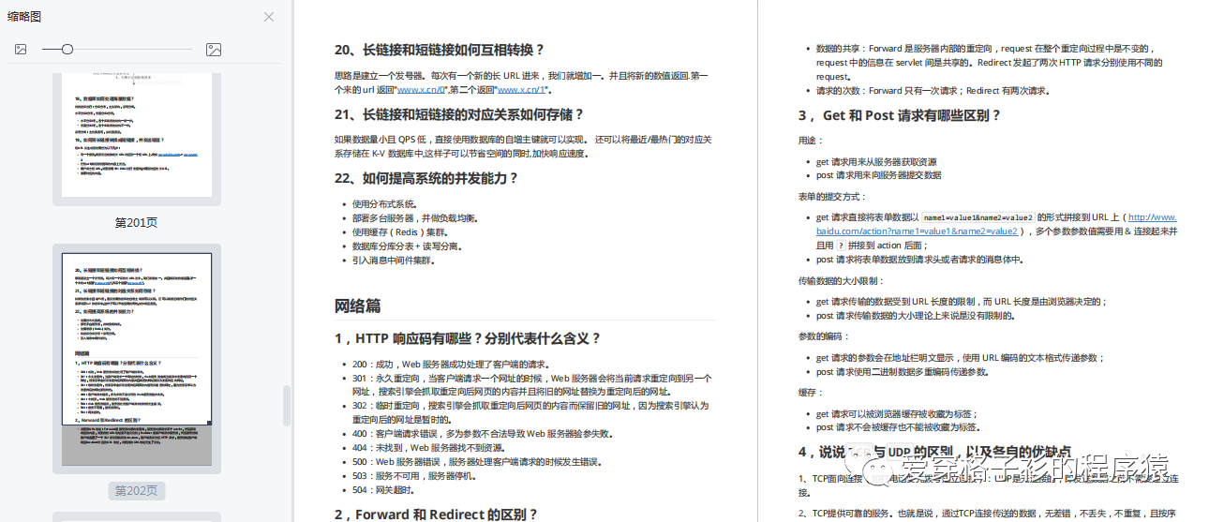This screenshot has width=1209, height=522.
Task: Click the 表单的提交方式： label
Action: tap(832, 196)
